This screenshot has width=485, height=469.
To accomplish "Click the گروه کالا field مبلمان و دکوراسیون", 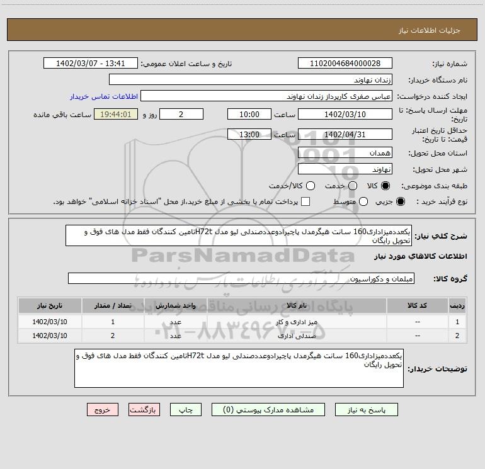I will click(241, 278).
